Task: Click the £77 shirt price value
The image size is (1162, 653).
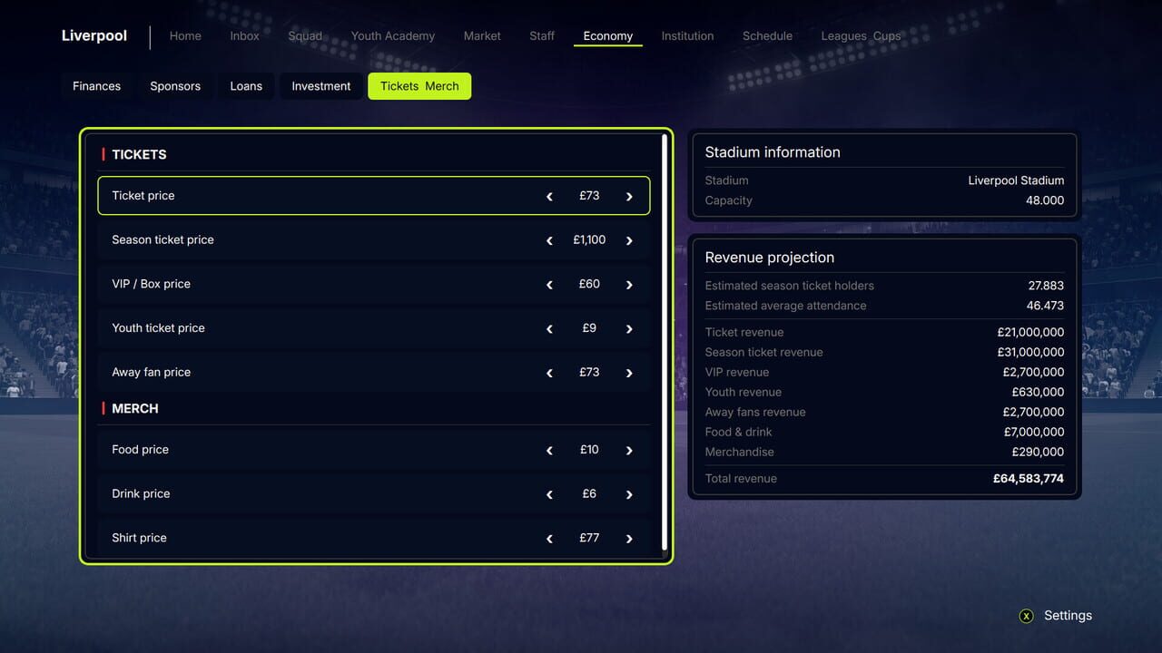Action: 589,539
